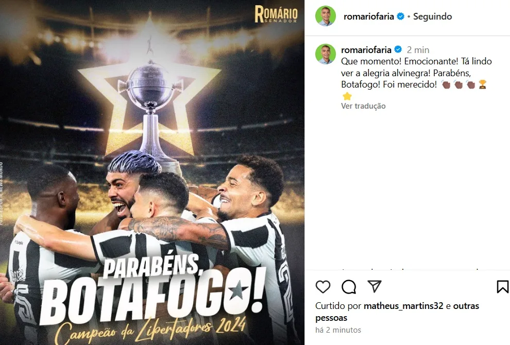This screenshot has height=345, width=510.
Task: Share post via paper plane icon
Action: pos(375,286)
